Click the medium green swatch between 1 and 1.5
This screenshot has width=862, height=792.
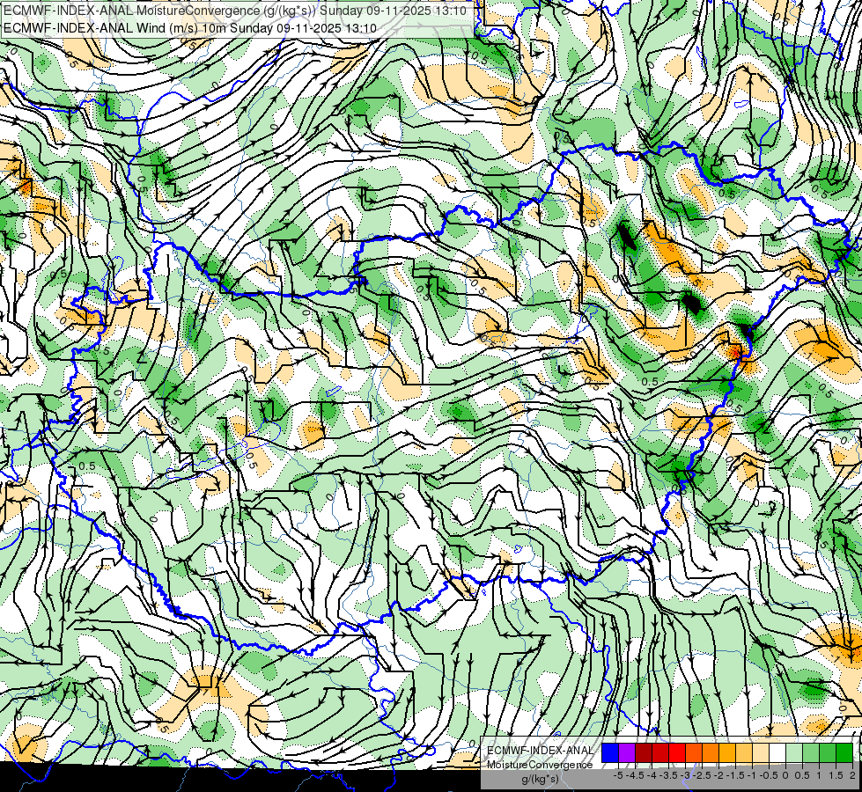coord(828,753)
